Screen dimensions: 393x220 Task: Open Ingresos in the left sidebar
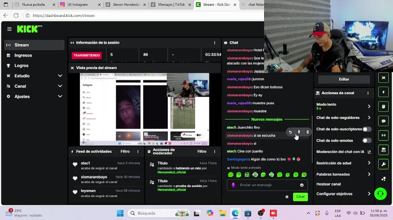coord(34,55)
